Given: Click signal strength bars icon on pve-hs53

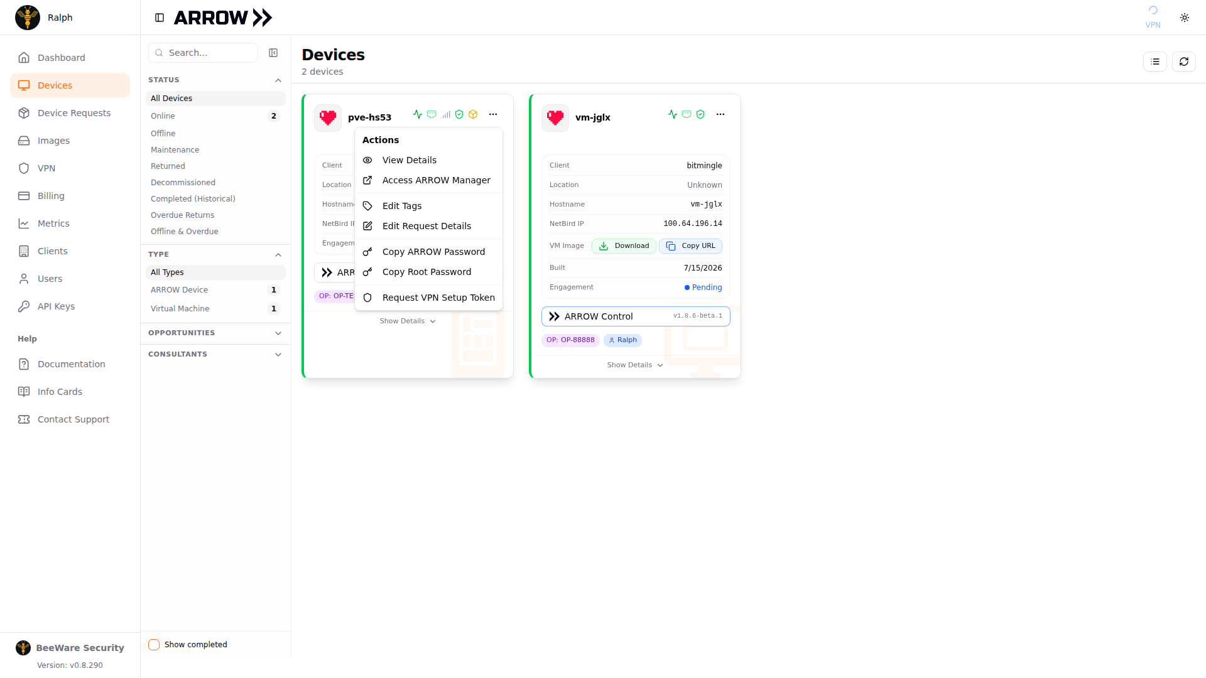Looking at the screenshot, I should pyautogui.click(x=445, y=114).
